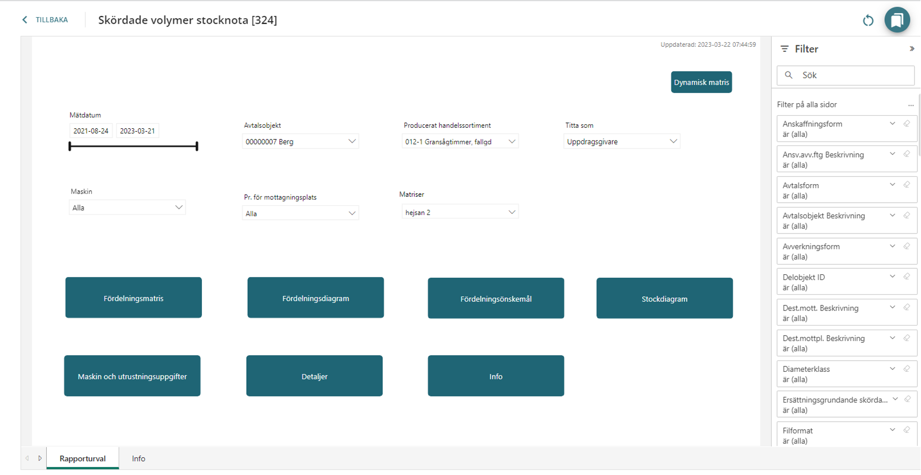
Task: Open the bookmarks icon button
Action: [897, 20]
